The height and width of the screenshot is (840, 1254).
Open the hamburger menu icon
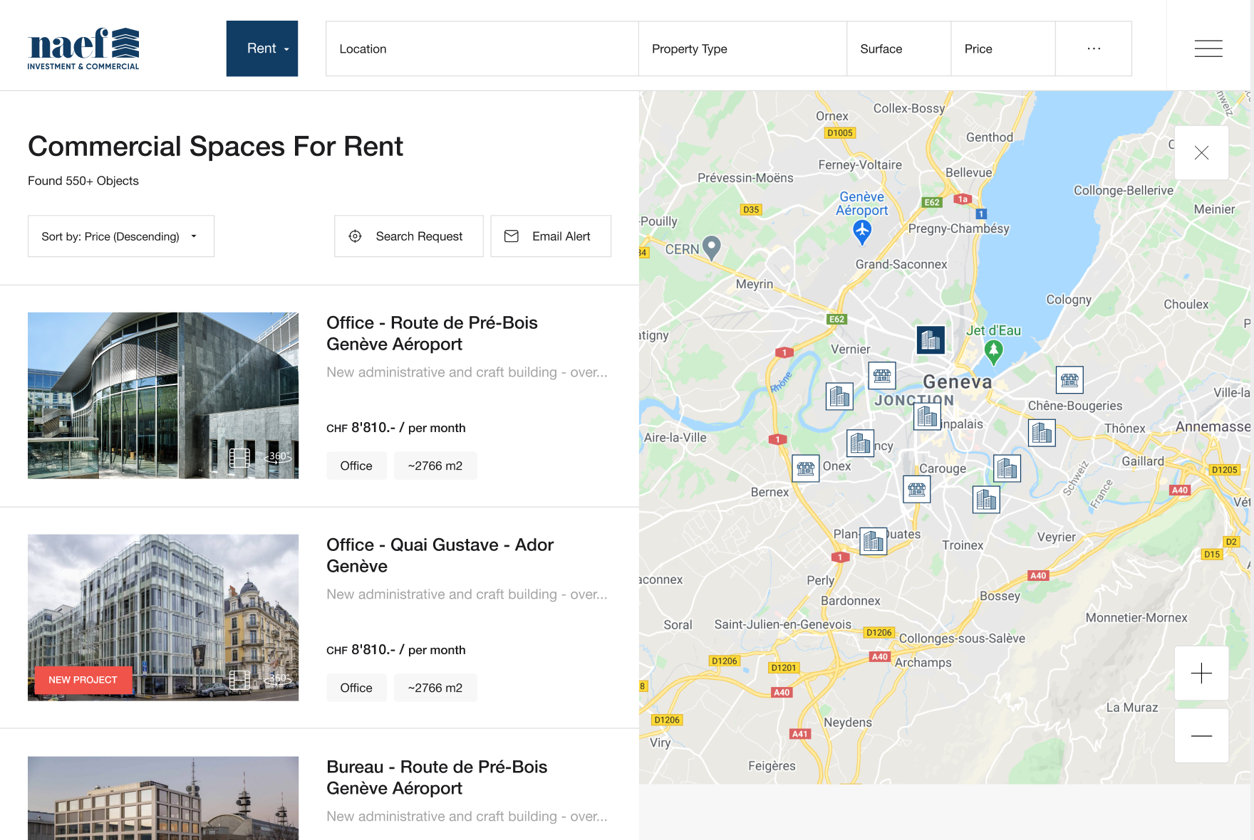(1208, 48)
